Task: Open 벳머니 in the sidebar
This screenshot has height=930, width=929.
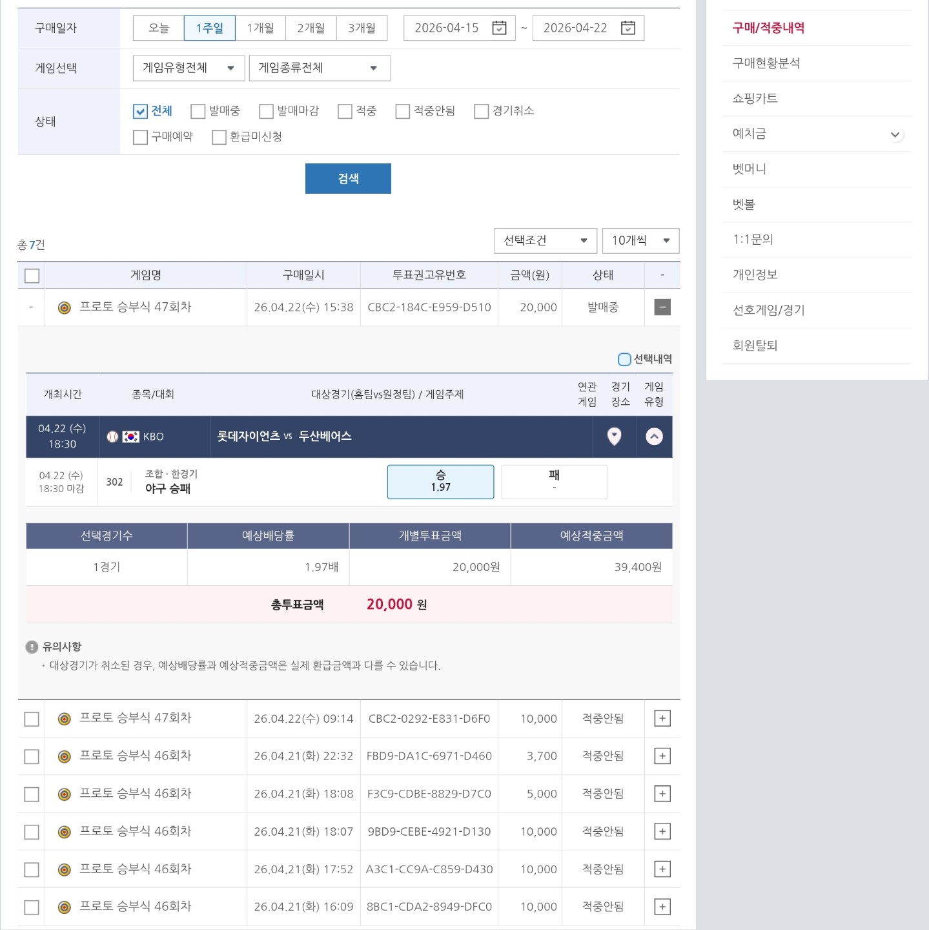Action: click(749, 169)
